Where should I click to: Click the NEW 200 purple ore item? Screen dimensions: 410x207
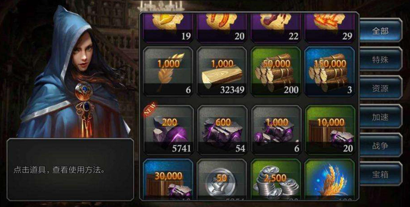(x=169, y=130)
